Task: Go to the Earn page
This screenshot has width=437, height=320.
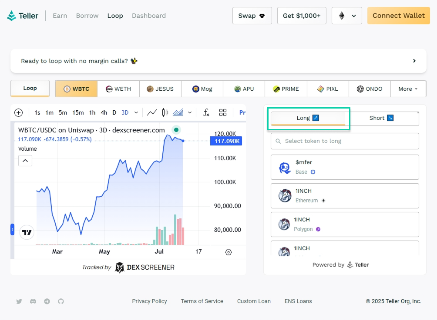Action: [60, 16]
